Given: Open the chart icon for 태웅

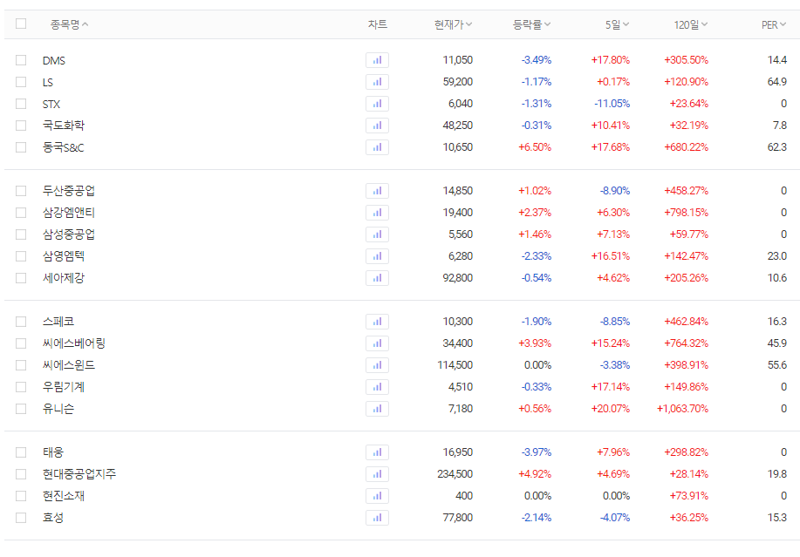Looking at the screenshot, I should pyautogui.click(x=377, y=452).
